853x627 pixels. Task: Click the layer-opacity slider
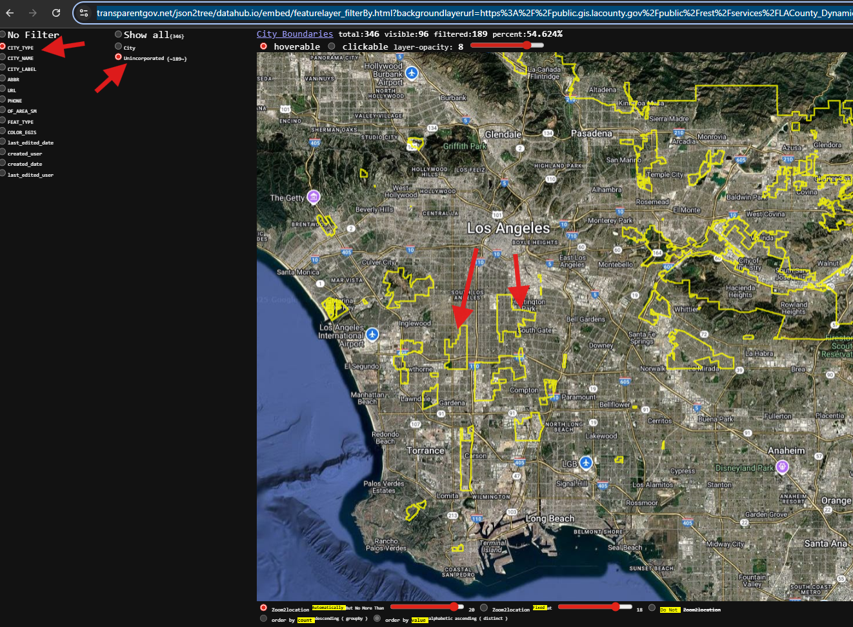click(x=507, y=45)
